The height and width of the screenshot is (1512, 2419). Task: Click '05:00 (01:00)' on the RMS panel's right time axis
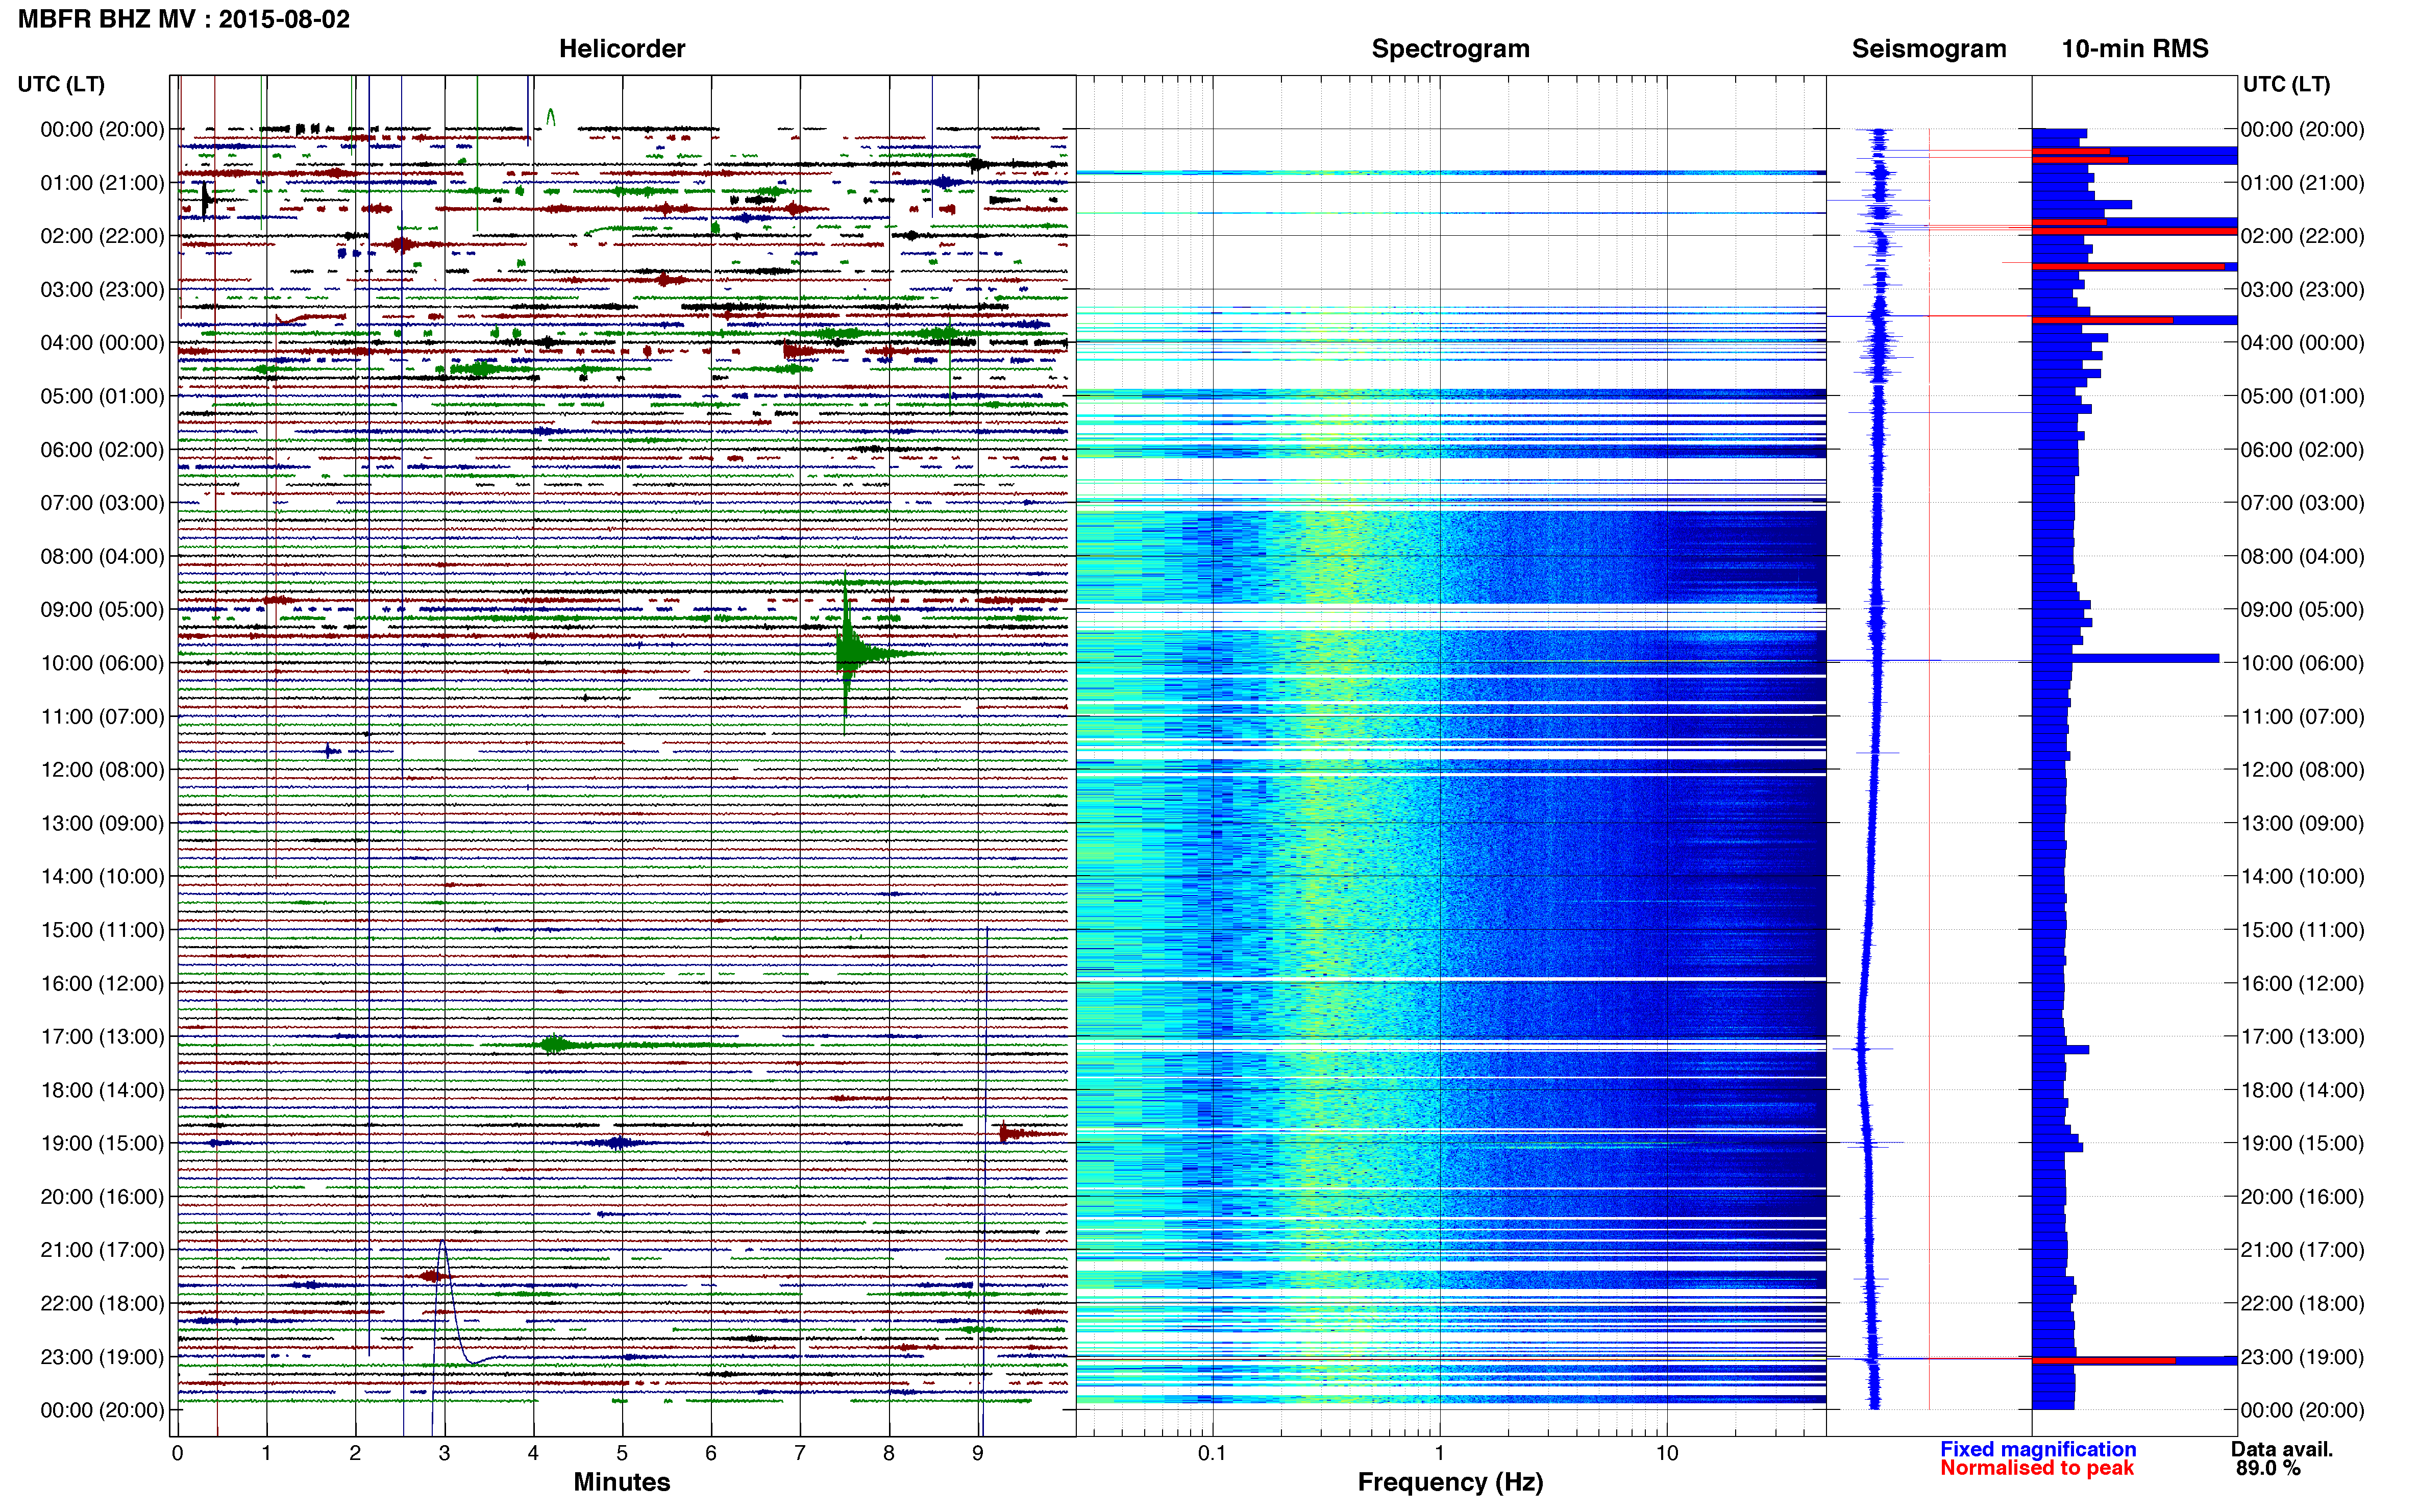tap(2302, 396)
